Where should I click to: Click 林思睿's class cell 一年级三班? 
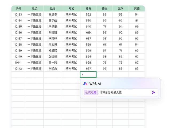(x=34, y=14)
